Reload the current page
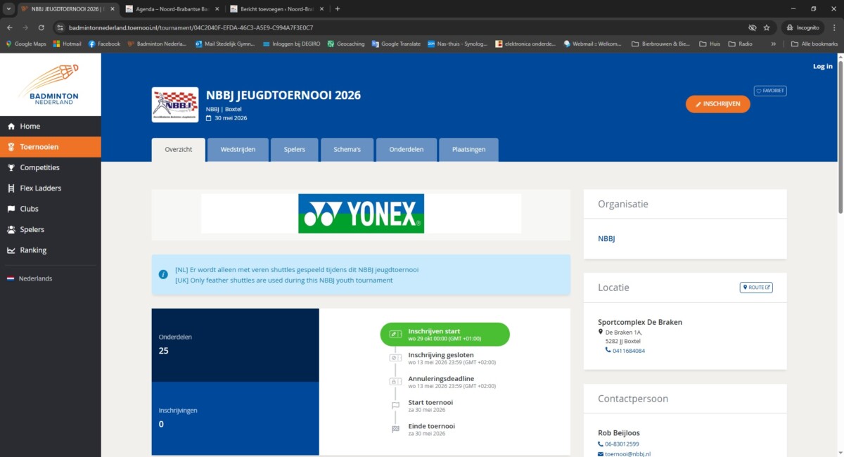Viewport: 844px width, 457px height. point(41,27)
